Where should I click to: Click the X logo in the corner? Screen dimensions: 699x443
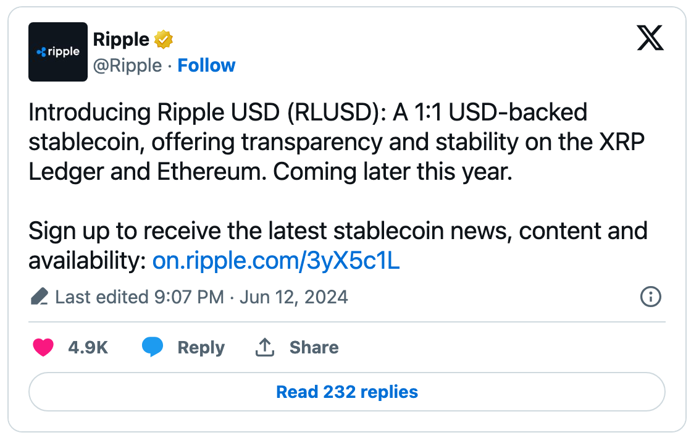651,38
